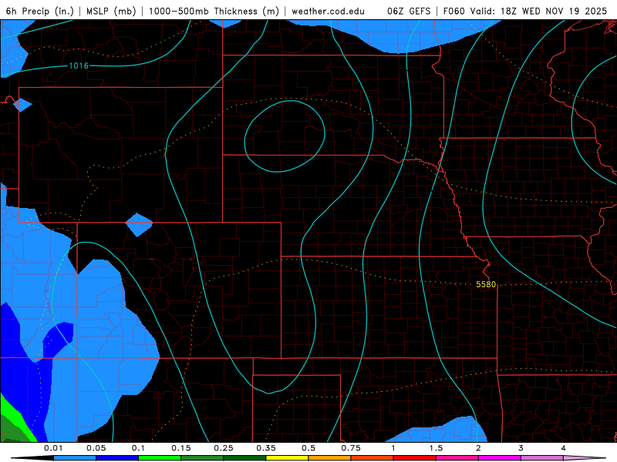
Task: Click the 6h Precip (in.) title text
Action: pyautogui.click(x=40, y=11)
